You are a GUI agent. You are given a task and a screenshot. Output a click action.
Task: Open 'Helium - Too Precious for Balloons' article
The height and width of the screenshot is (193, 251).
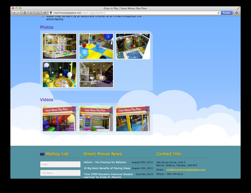[104, 162]
